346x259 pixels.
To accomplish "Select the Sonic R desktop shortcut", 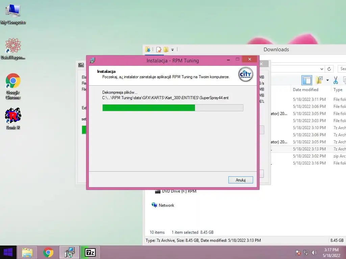I will [13, 118].
